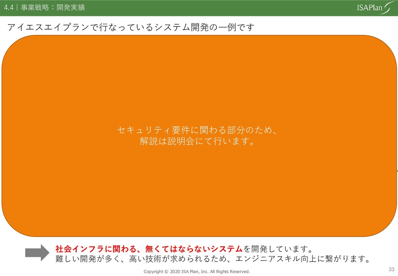Screen dimensions: 398x276
Task: Select the large orange rounded box
Action: [199, 136]
